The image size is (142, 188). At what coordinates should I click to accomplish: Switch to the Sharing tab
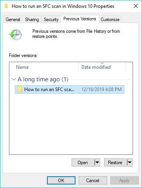(32, 20)
